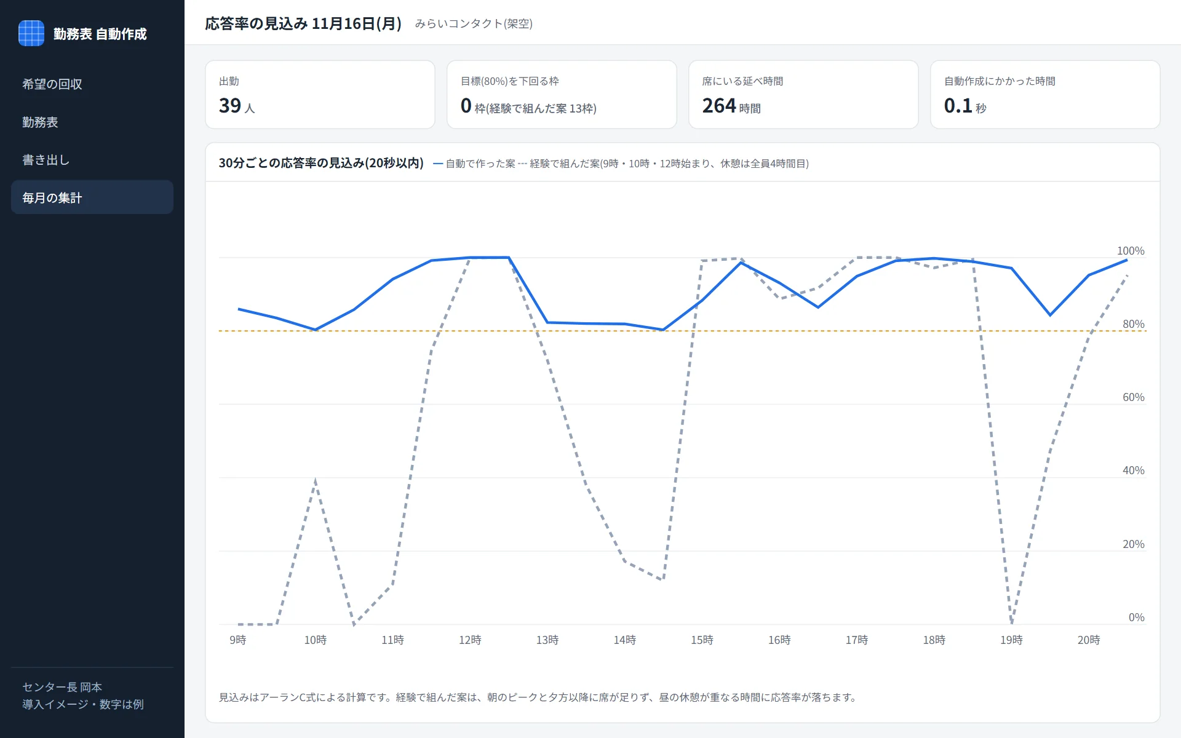Click the 目標(80%)を下回る枠 card
The image size is (1181, 738).
click(x=562, y=95)
